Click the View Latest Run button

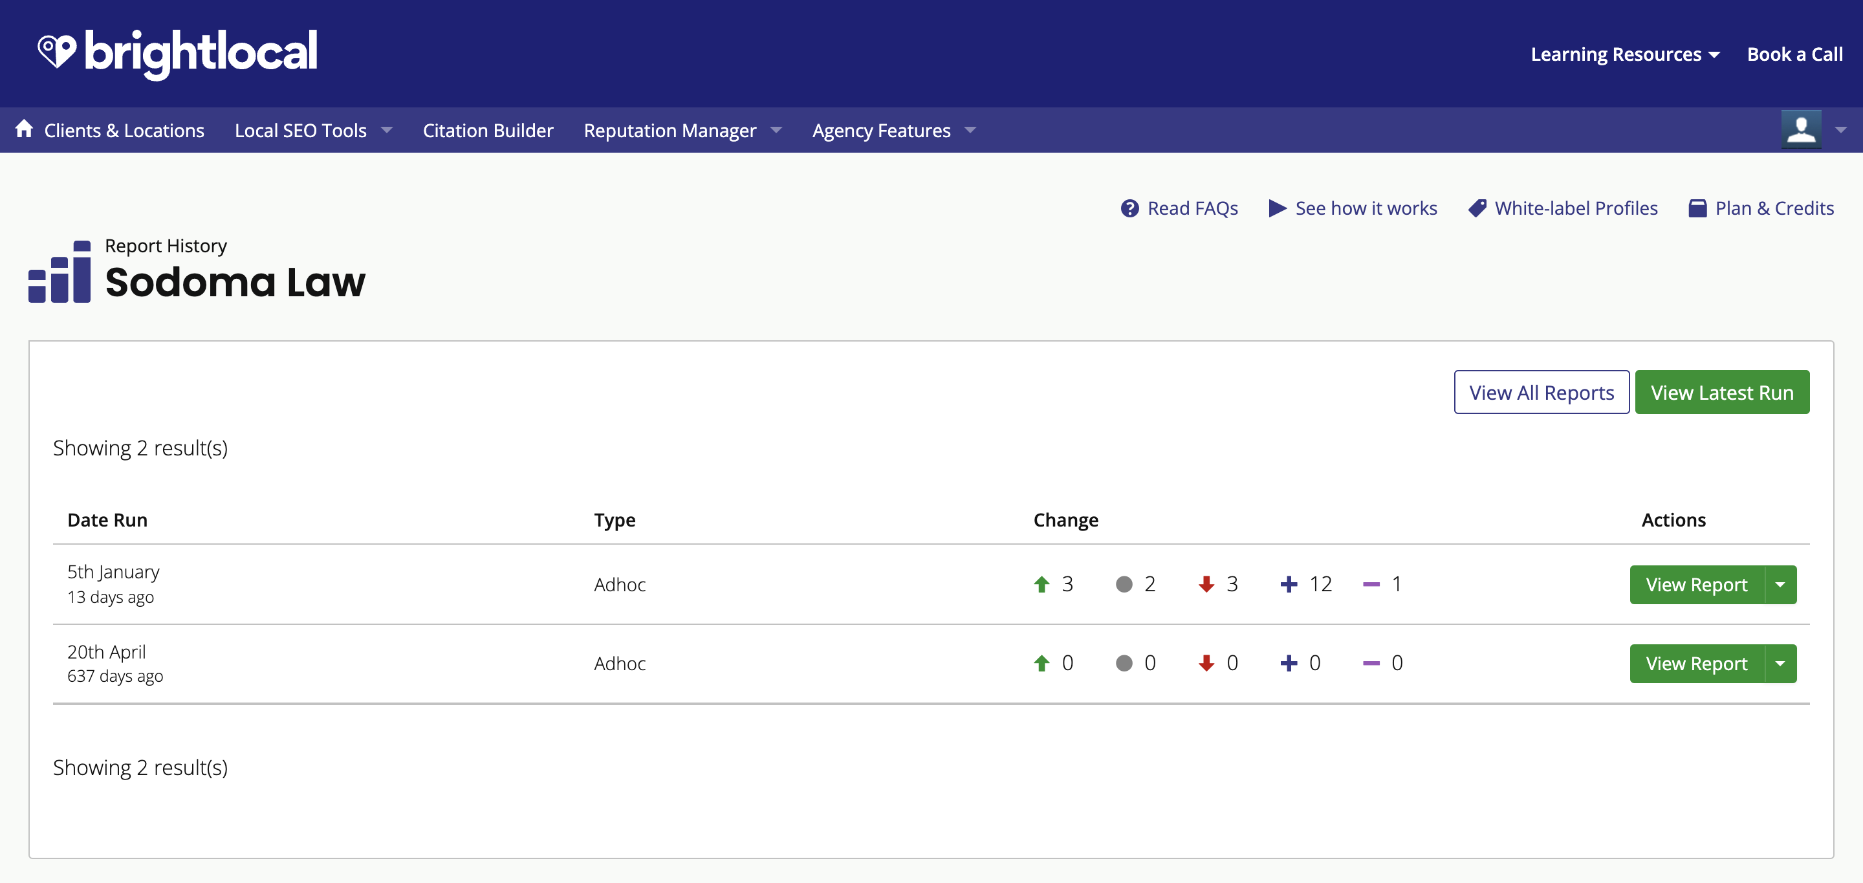pos(1722,392)
